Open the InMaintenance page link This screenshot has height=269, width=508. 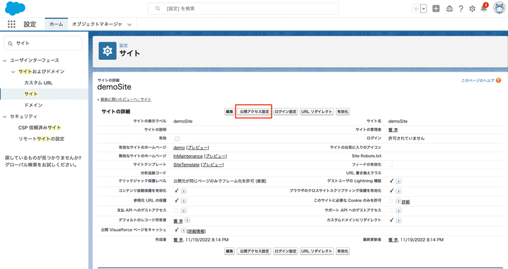(x=188, y=156)
